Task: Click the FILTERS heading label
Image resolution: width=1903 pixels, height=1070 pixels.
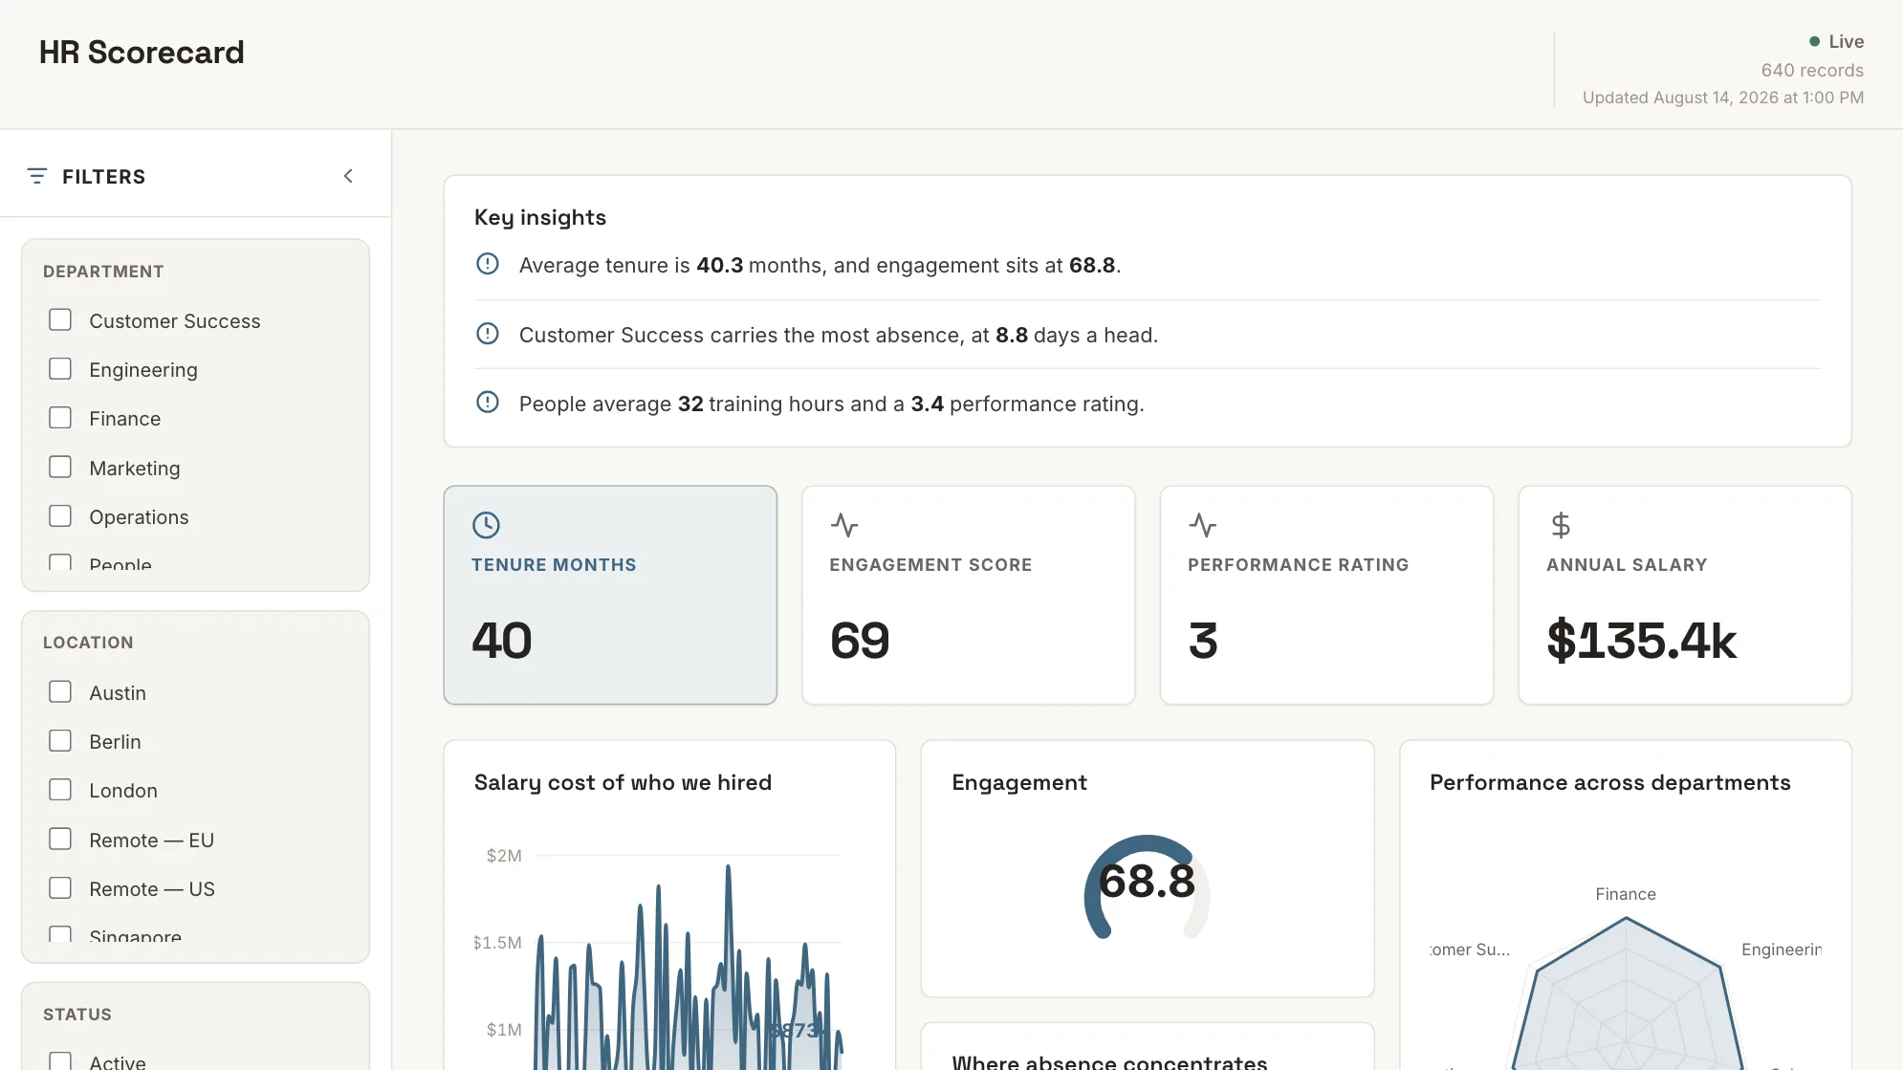Action: pos(104,177)
